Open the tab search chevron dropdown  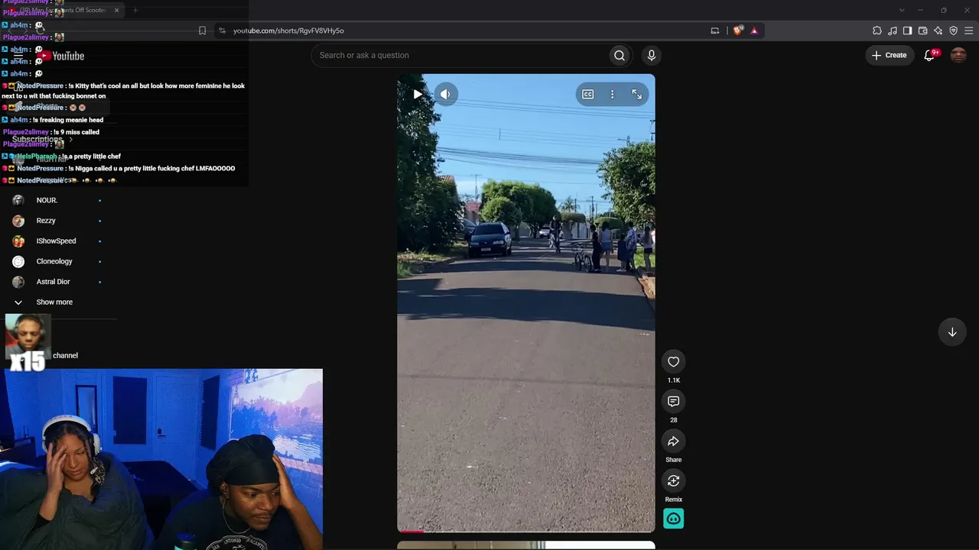(x=902, y=10)
